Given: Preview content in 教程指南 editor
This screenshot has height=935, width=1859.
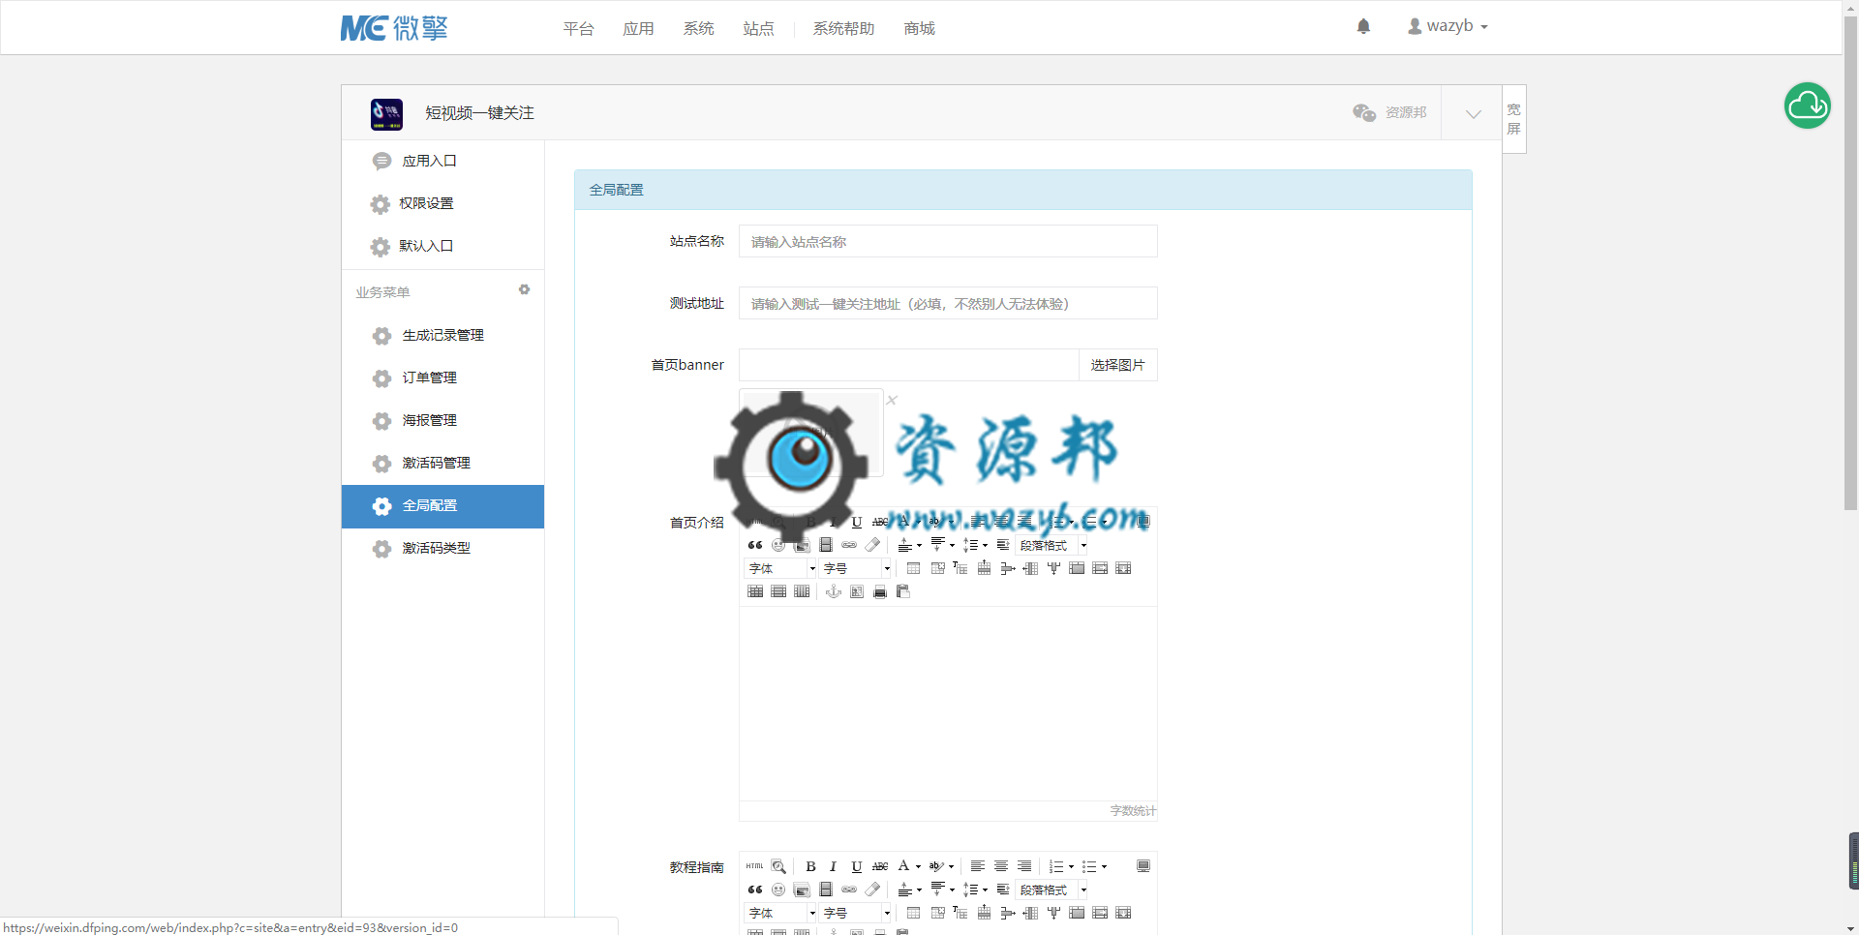Looking at the screenshot, I should (x=778, y=866).
